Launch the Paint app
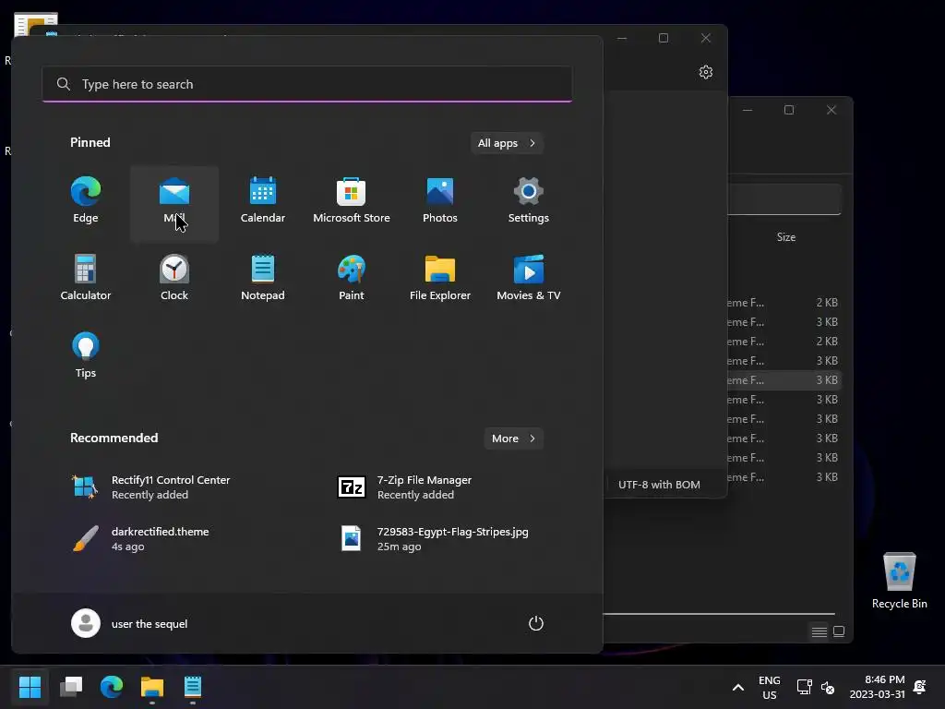 coord(352,279)
